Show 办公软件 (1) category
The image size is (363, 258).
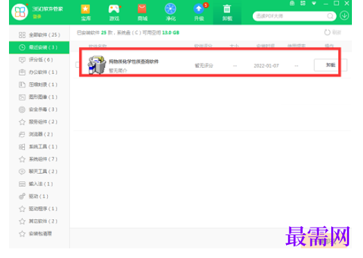coord(39,72)
